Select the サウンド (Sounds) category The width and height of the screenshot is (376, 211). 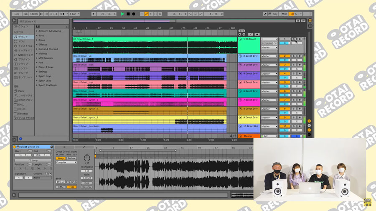(x=23, y=37)
